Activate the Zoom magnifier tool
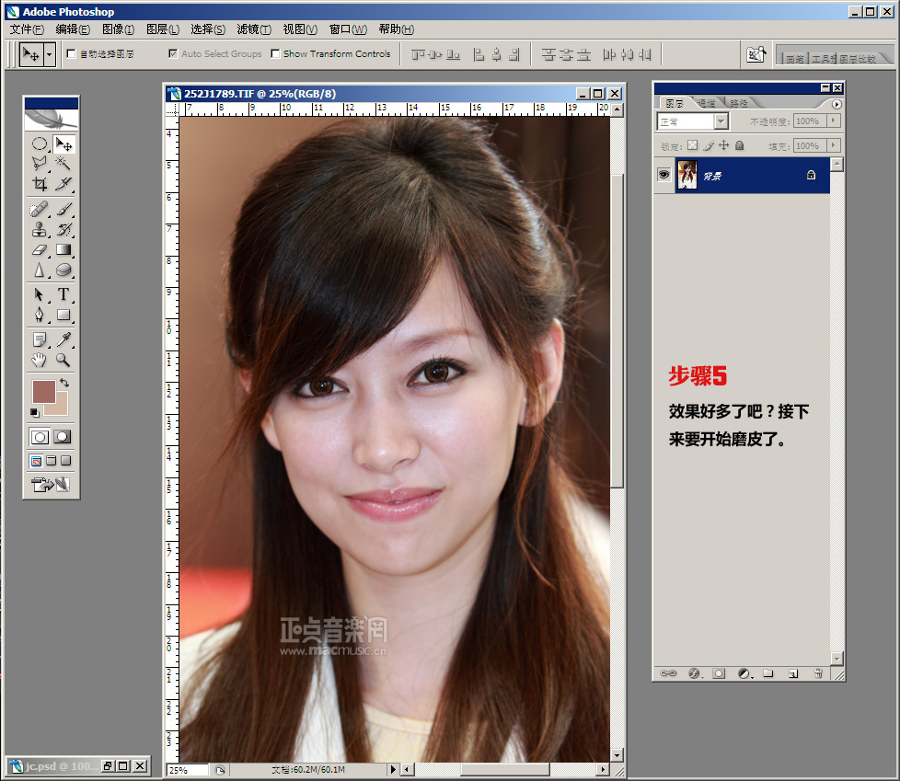900x781 pixels. point(63,360)
